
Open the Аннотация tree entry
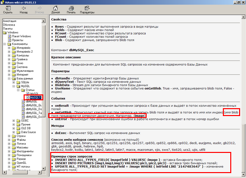pyautogui.click(x=10, y=21)
